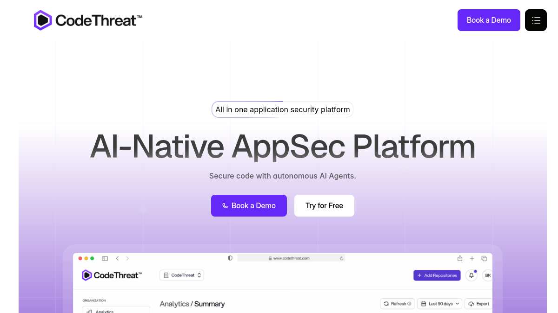Click the share icon in the mock browser
The width and height of the screenshot is (558, 313).
[x=460, y=258]
